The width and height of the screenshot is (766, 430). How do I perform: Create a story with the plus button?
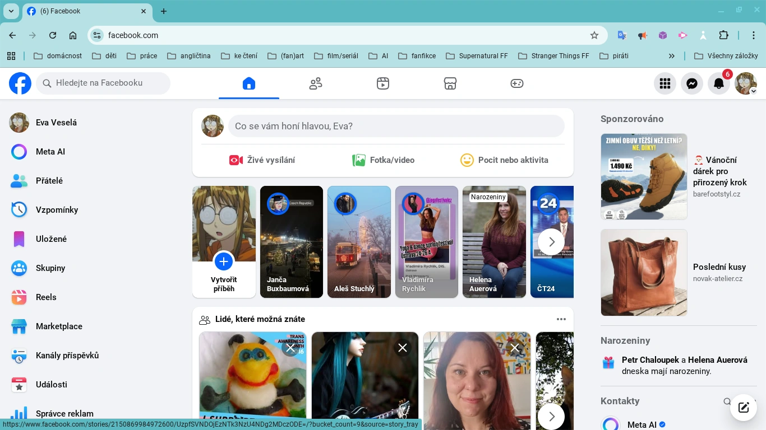point(224,261)
